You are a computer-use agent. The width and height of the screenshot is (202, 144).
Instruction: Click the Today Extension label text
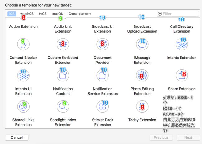[142, 120]
